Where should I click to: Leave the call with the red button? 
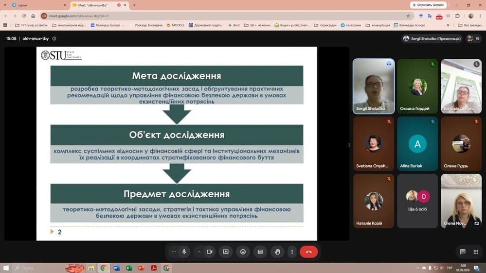309,252
